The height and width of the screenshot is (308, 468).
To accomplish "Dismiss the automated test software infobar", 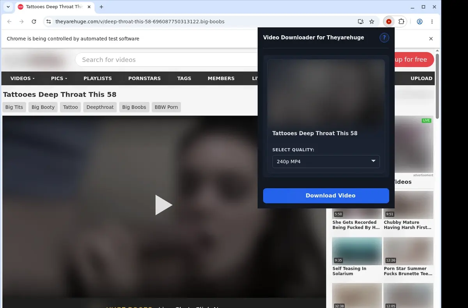I will point(431,39).
